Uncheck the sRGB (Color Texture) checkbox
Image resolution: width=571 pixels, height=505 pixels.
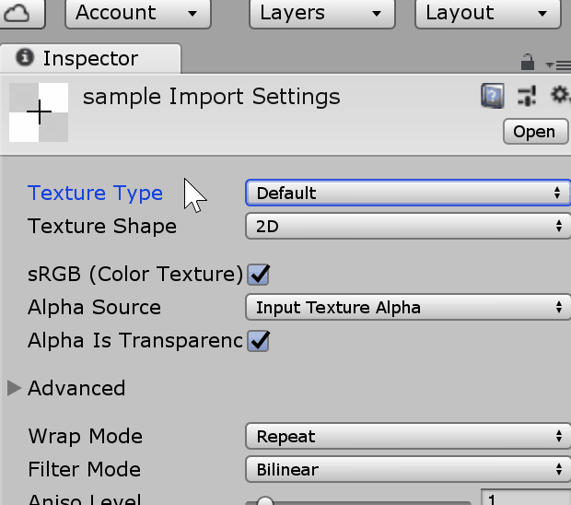[x=259, y=274]
